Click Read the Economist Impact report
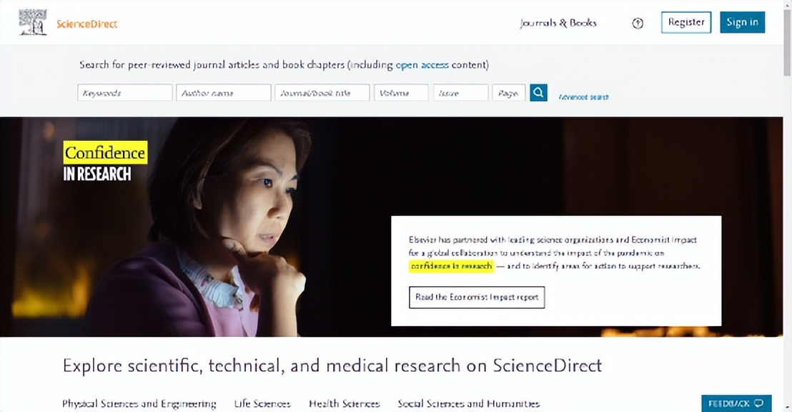 point(477,298)
